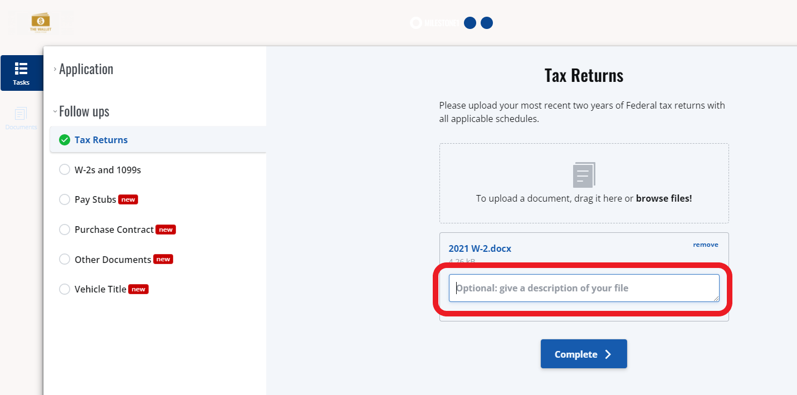Remove the 2021 W-2.docx file

point(706,245)
